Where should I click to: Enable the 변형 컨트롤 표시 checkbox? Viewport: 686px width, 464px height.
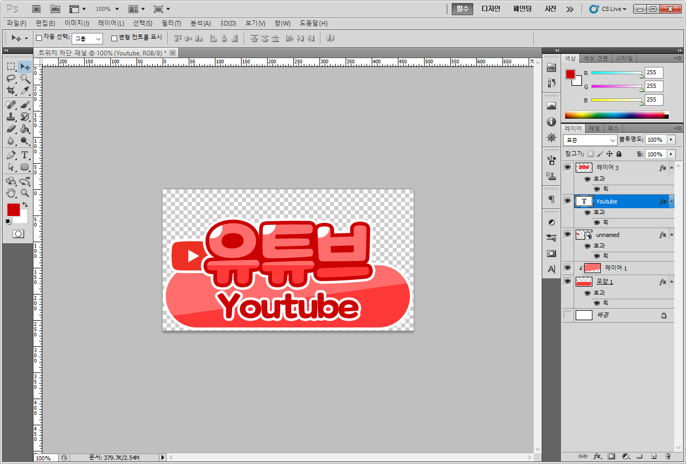coord(114,38)
